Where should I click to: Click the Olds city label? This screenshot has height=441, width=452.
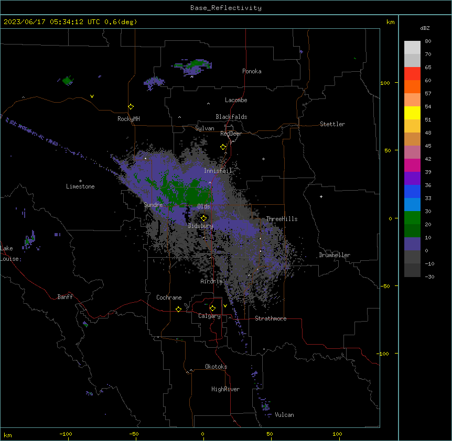pos(203,206)
